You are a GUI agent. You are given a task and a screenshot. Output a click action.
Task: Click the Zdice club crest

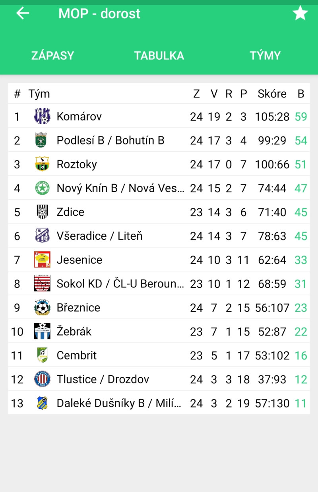point(42,212)
